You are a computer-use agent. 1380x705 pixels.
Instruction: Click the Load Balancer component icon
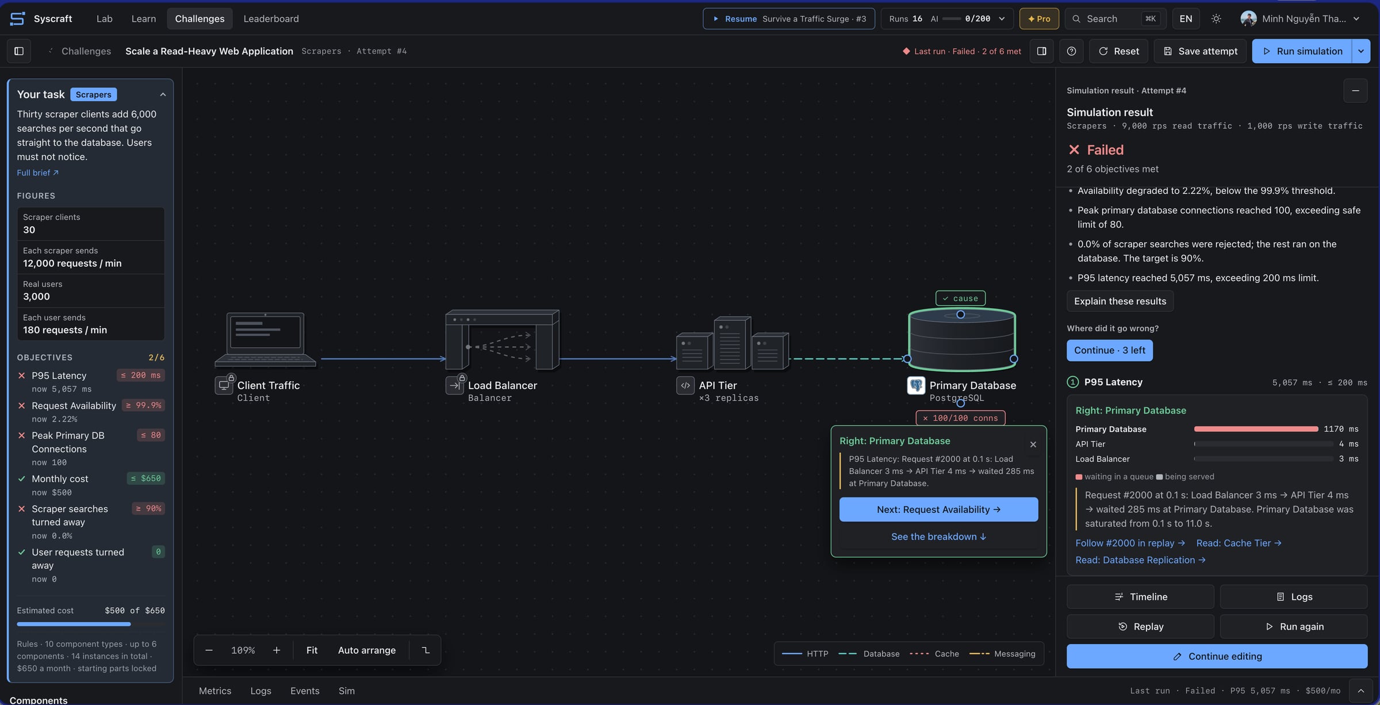[x=454, y=385]
